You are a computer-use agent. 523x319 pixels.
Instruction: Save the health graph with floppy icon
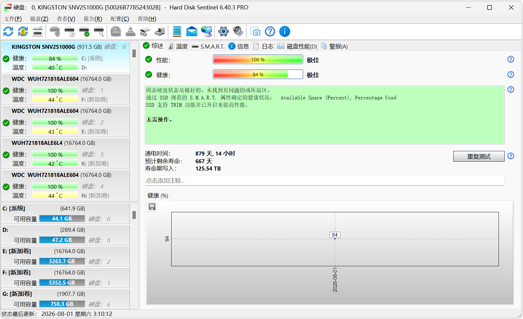(152, 207)
